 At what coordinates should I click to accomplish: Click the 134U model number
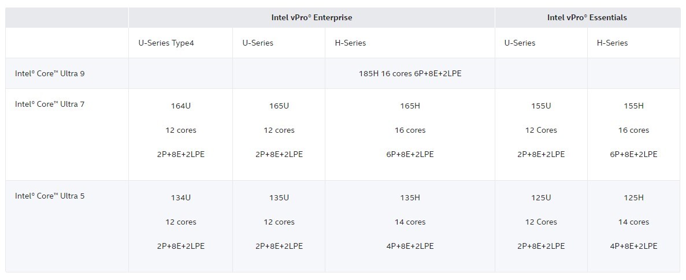click(x=180, y=197)
